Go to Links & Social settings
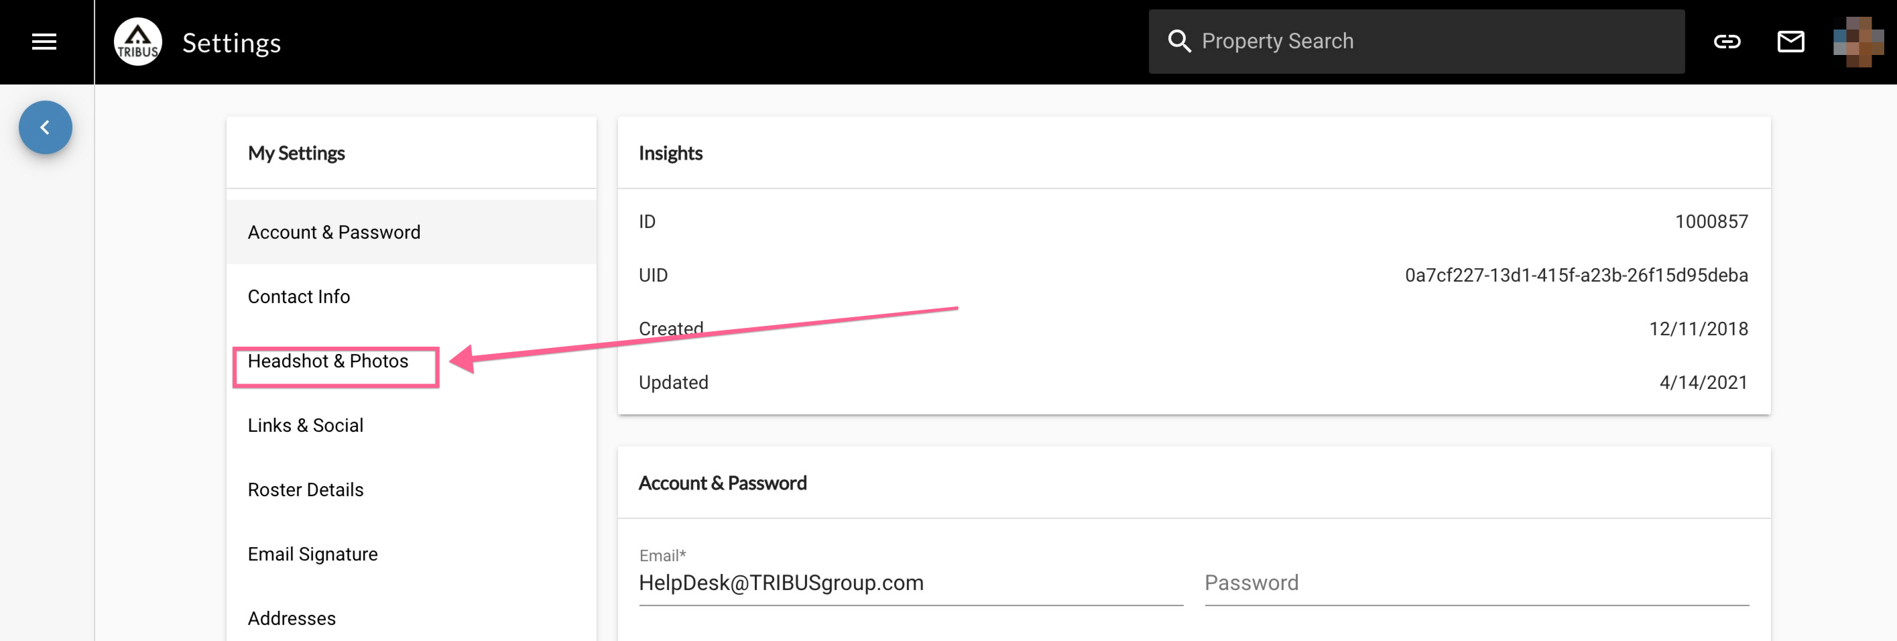 [411, 425]
